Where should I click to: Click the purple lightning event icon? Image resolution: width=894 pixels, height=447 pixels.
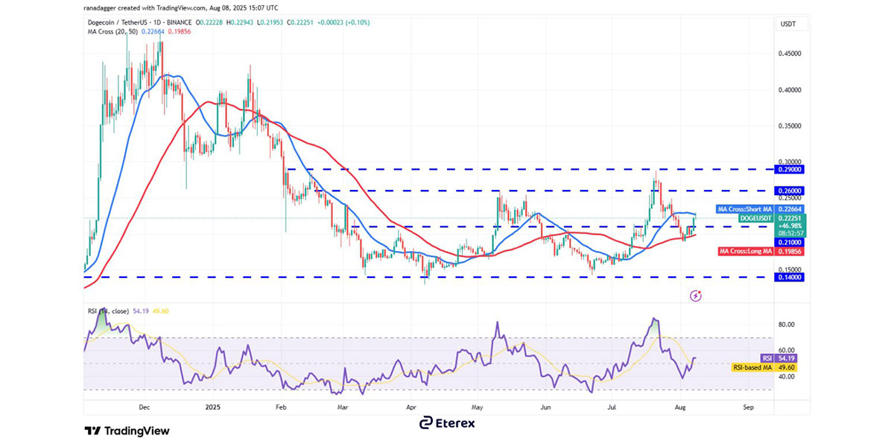(x=696, y=296)
